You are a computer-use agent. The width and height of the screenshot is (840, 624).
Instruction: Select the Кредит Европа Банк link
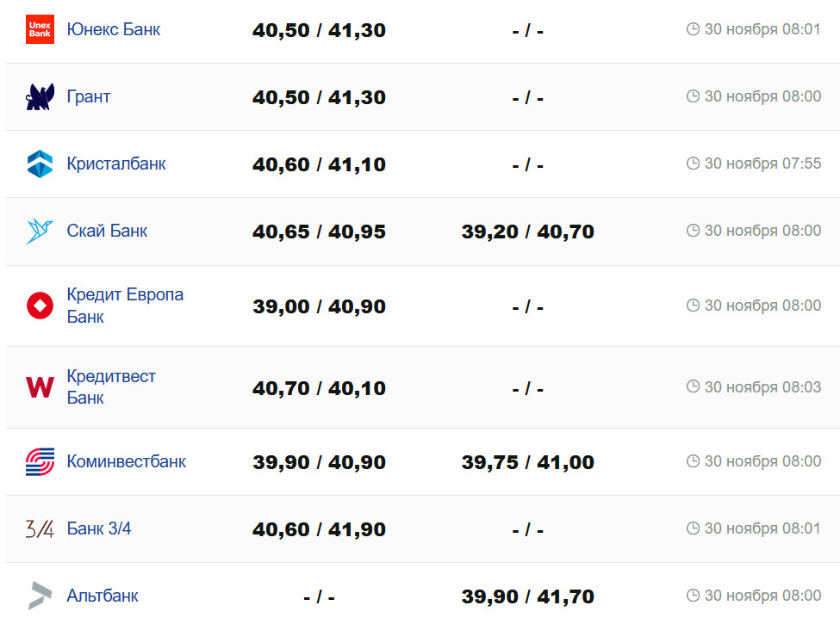[x=124, y=306]
